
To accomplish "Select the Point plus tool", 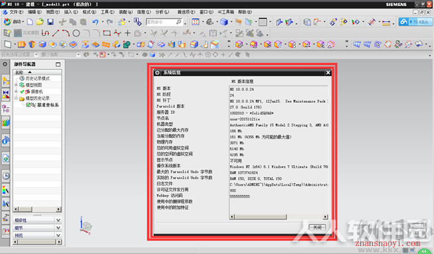I will (127, 33).
